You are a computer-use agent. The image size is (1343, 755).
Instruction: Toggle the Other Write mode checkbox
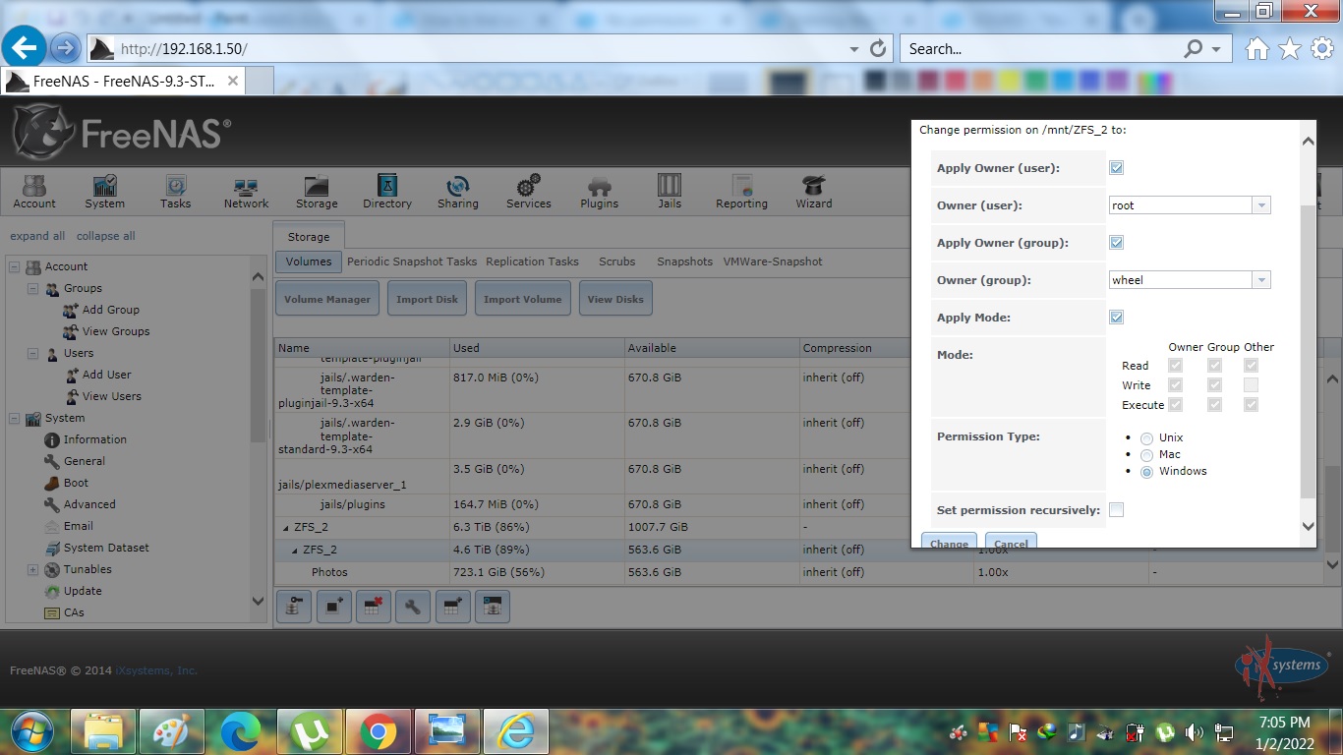click(1251, 385)
